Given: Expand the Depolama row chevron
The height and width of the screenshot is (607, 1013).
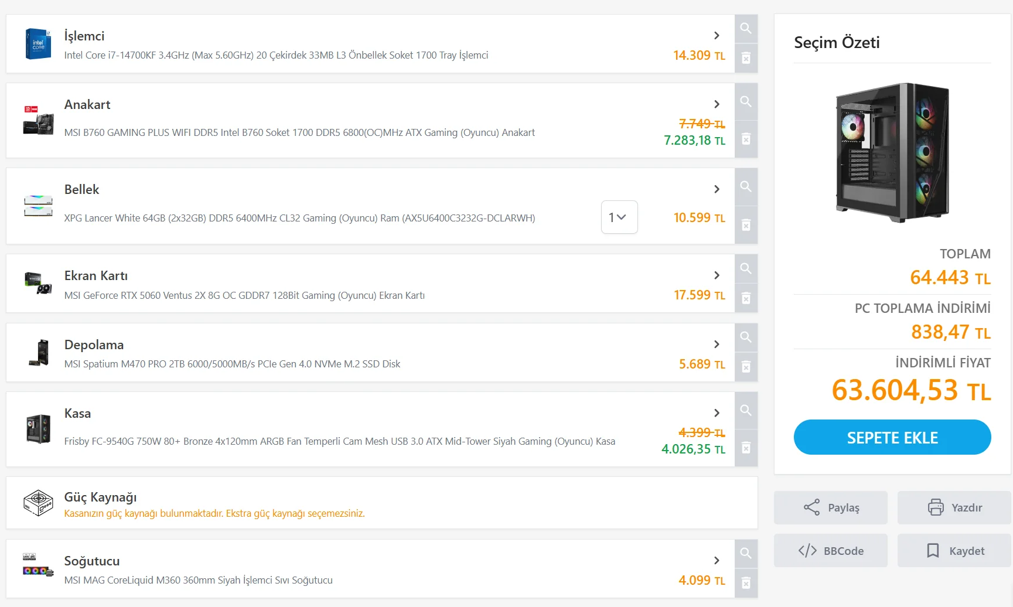Looking at the screenshot, I should tap(717, 345).
